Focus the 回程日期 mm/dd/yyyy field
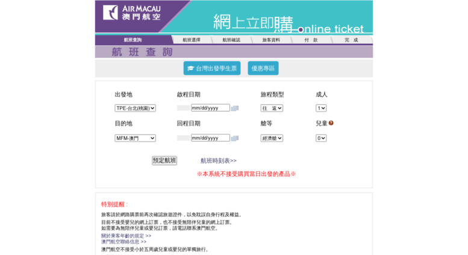Screen dimensions: 468x255 [x=210, y=138]
